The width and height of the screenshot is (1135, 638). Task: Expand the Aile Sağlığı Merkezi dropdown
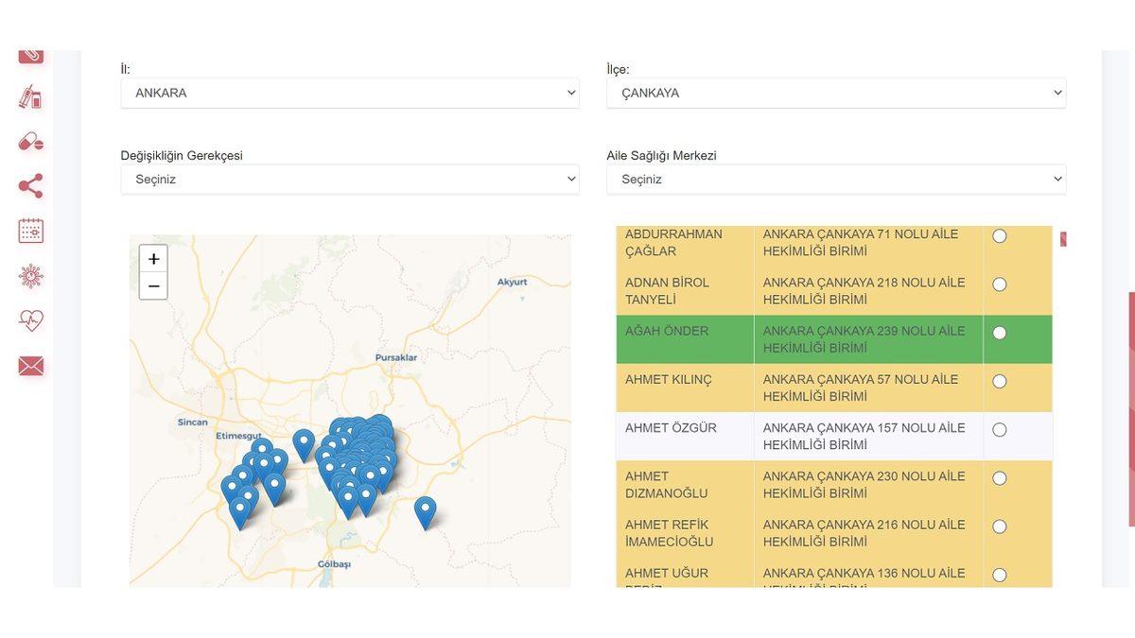(x=835, y=179)
